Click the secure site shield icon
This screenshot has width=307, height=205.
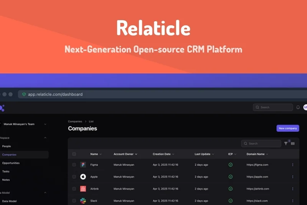tap(24, 94)
